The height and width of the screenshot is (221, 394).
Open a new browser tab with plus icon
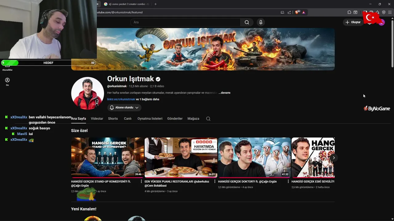point(155,4)
